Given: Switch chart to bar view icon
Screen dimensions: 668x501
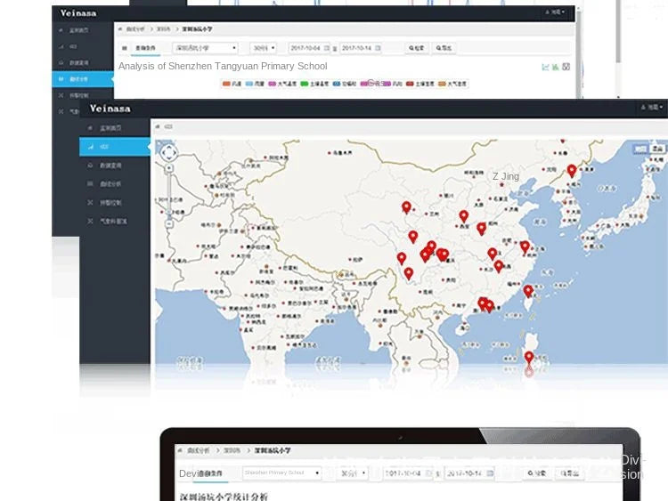Looking at the screenshot, I should tap(556, 67).
